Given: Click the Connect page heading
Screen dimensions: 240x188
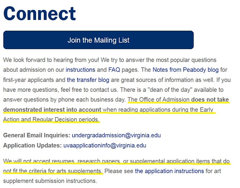Looking at the screenshot, I should tap(39, 13).
